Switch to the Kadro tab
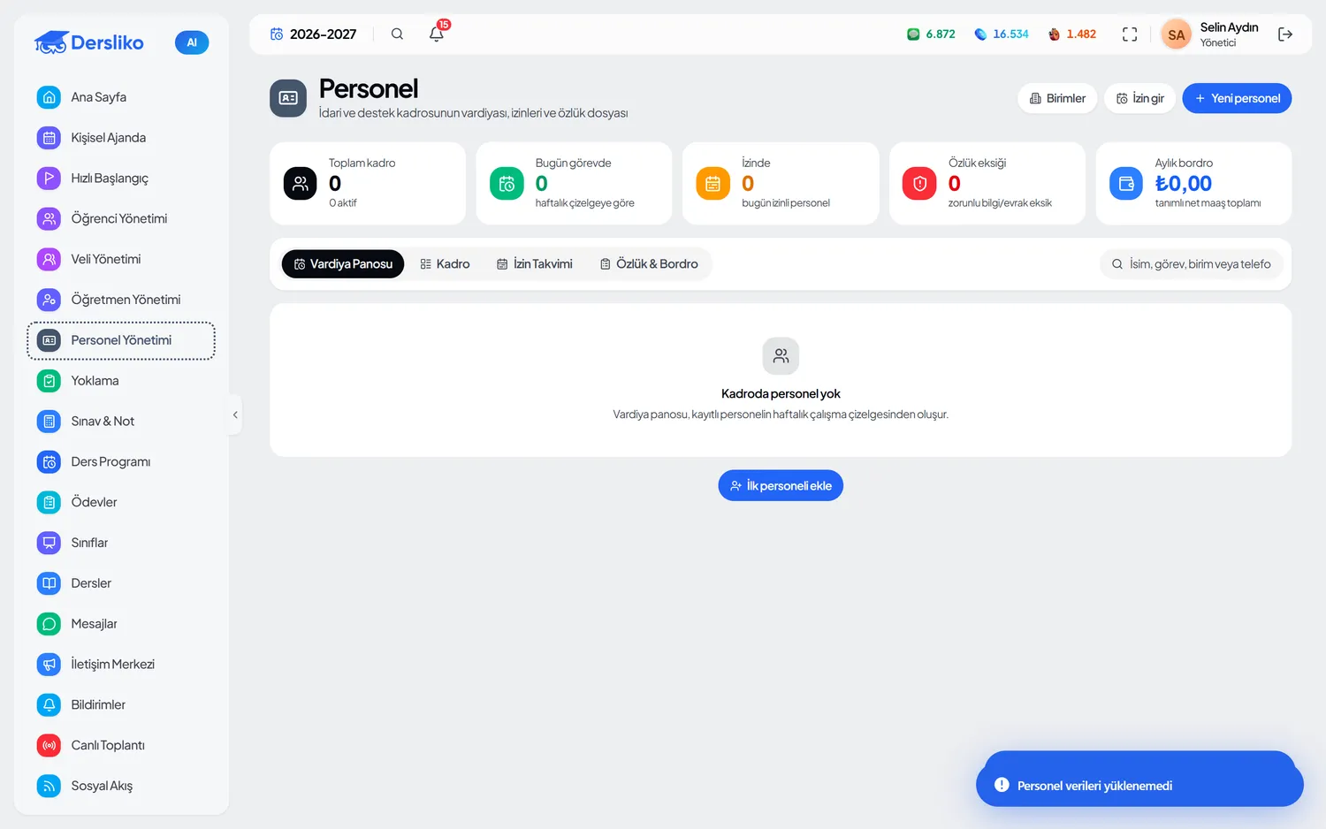Image resolution: width=1326 pixels, height=829 pixels. [445, 264]
